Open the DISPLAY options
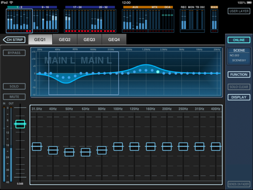This screenshot has width=253, height=190. [239, 97]
